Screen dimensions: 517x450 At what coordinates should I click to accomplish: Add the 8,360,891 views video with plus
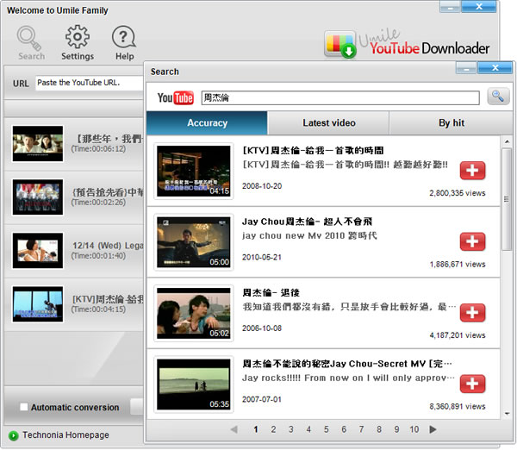472,384
